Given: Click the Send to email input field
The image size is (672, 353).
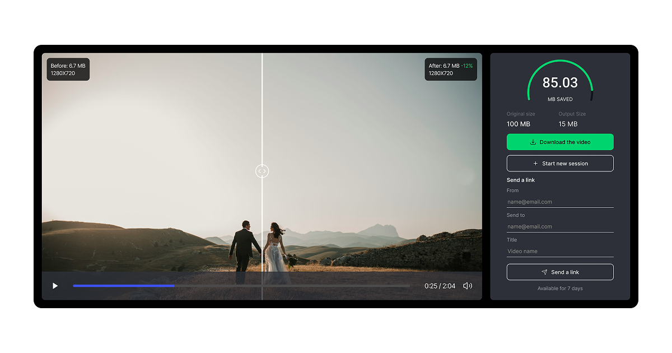Looking at the screenshot, I should (x=560, y=226).
